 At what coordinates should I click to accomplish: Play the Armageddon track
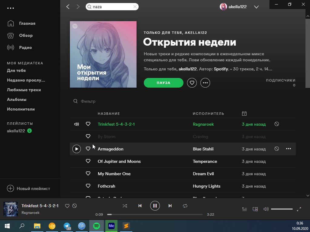[77, 149]
